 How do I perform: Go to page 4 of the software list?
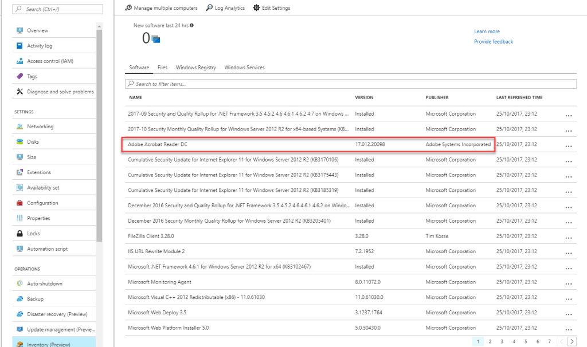514,341
